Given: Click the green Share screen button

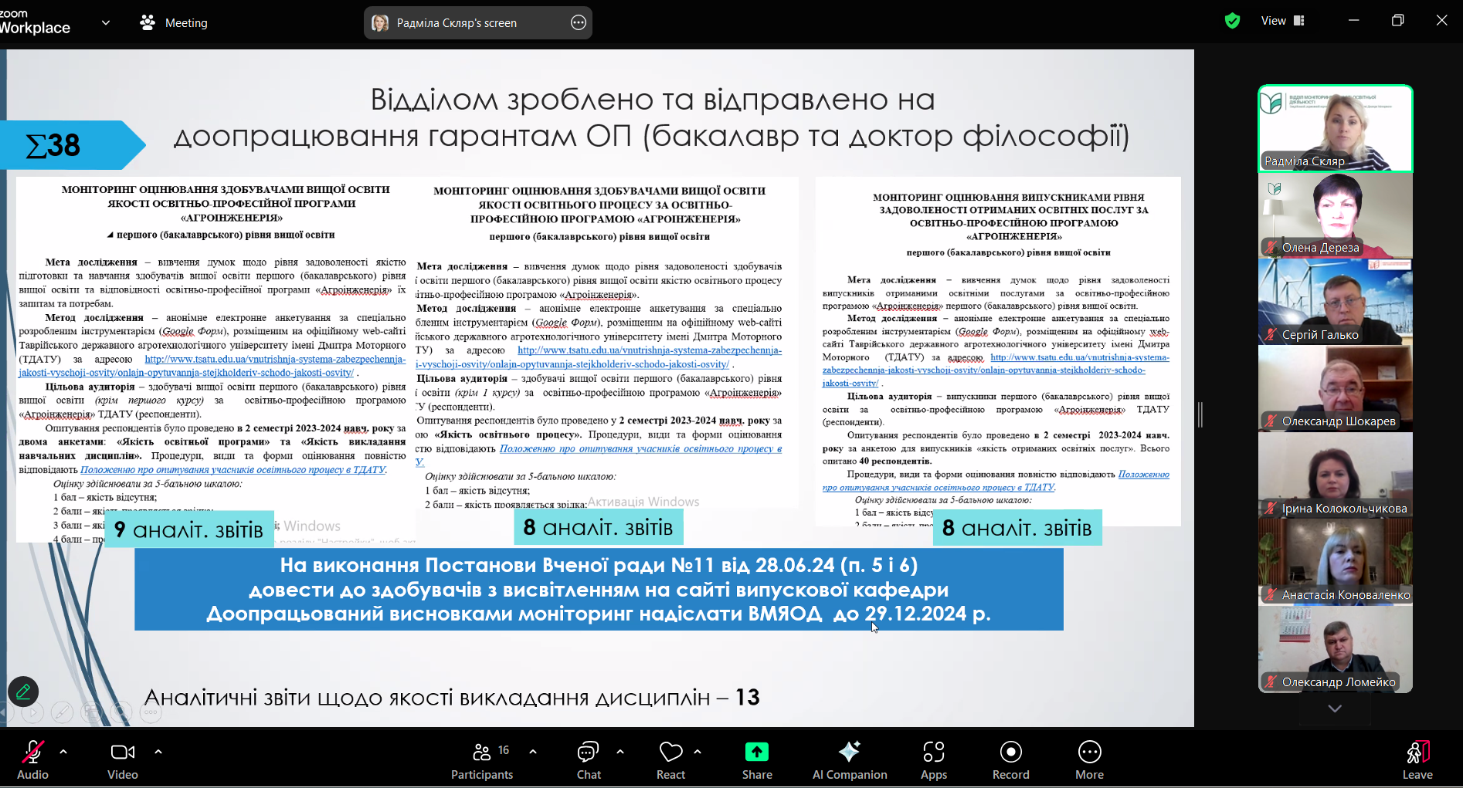Looking at the screenshot, I should tap(757, 759).
